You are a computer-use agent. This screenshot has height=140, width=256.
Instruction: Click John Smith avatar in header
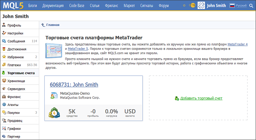click(x=201, y=5)
